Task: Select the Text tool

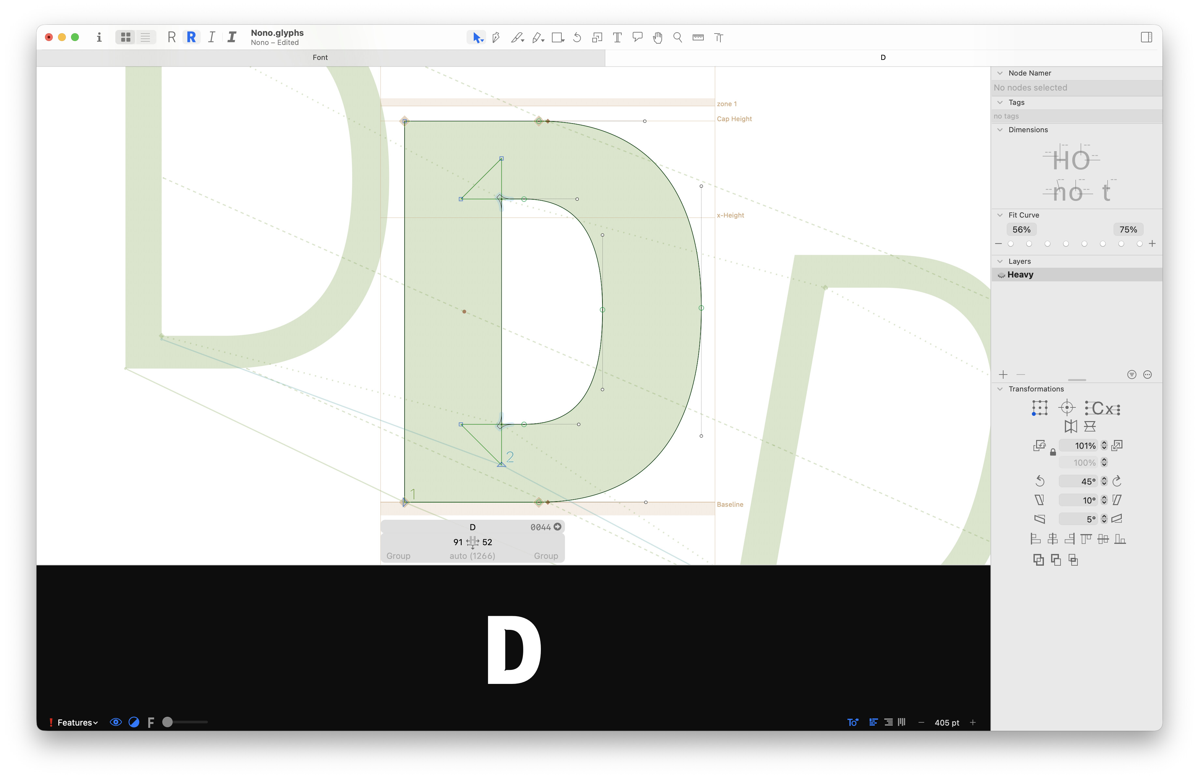Action: pos(617,37)
